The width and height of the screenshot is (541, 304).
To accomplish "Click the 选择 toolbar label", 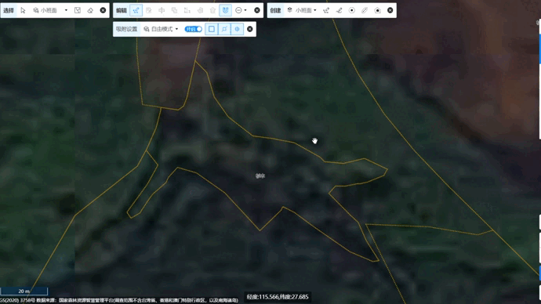I will [x=9, y=10].
